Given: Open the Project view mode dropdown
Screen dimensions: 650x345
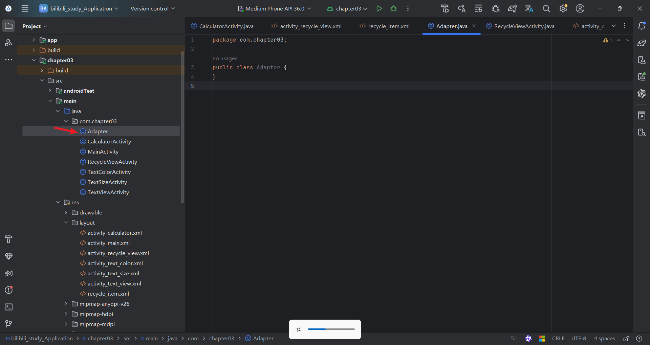Looking at the screenshot, I should [x=35, y=26].
